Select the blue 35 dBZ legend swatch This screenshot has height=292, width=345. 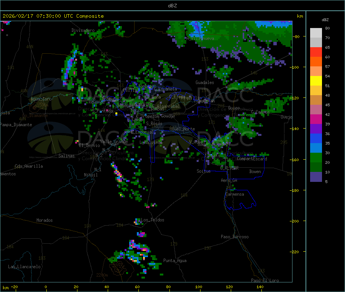click(x=316, y=138)
